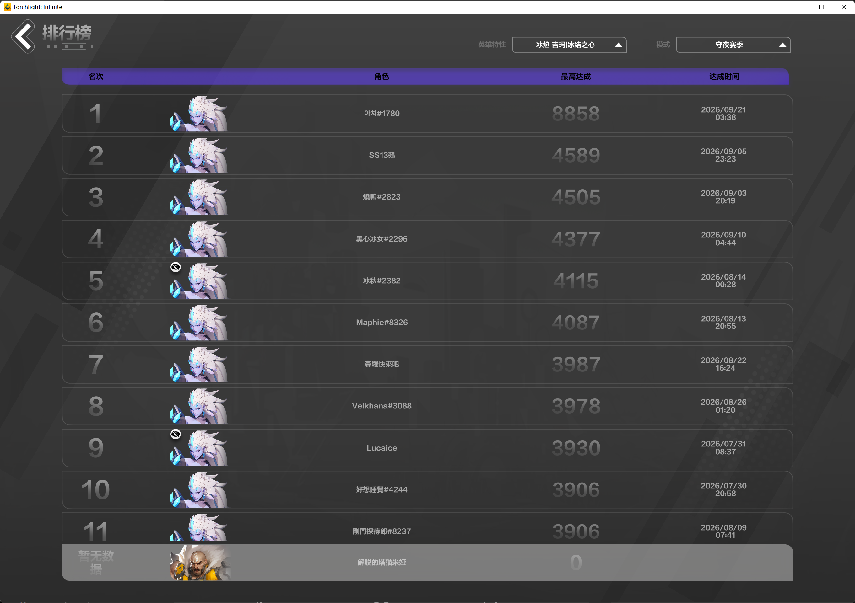Image resolution: width=855 pixels, height=603 pixels.
Task: Click the date 2026/08/09 07:41
Action: click(x=724, y=531)
